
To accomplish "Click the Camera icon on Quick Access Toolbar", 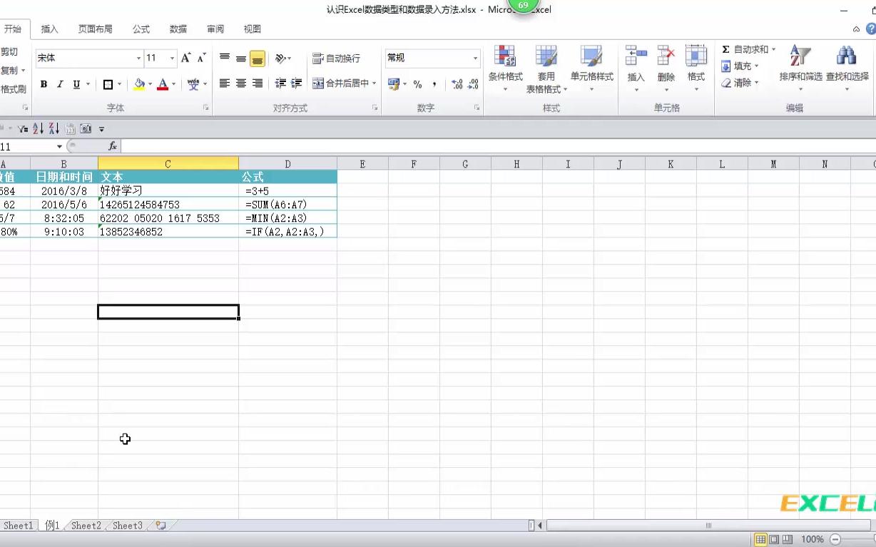I will pos(86,128).
